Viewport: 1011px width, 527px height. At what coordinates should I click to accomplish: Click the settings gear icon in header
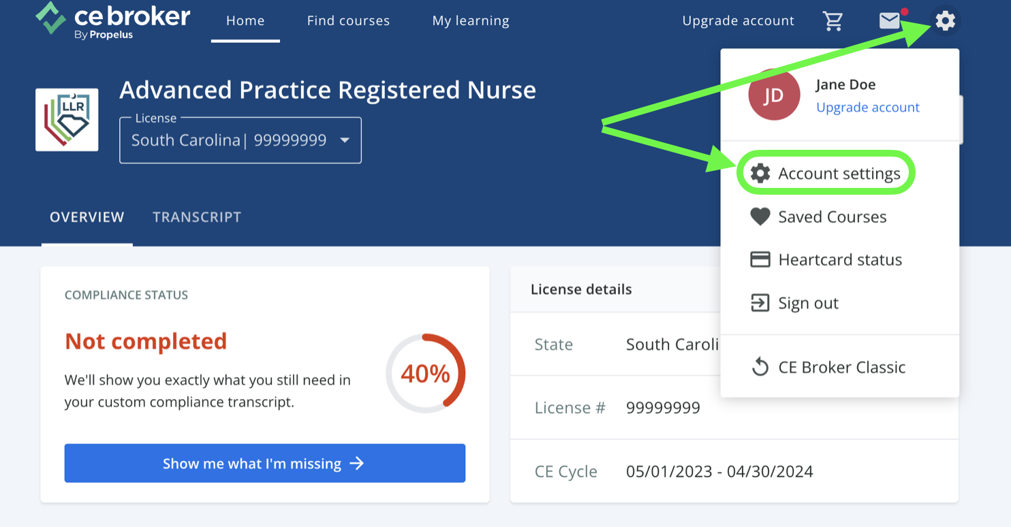click(945, 21)
